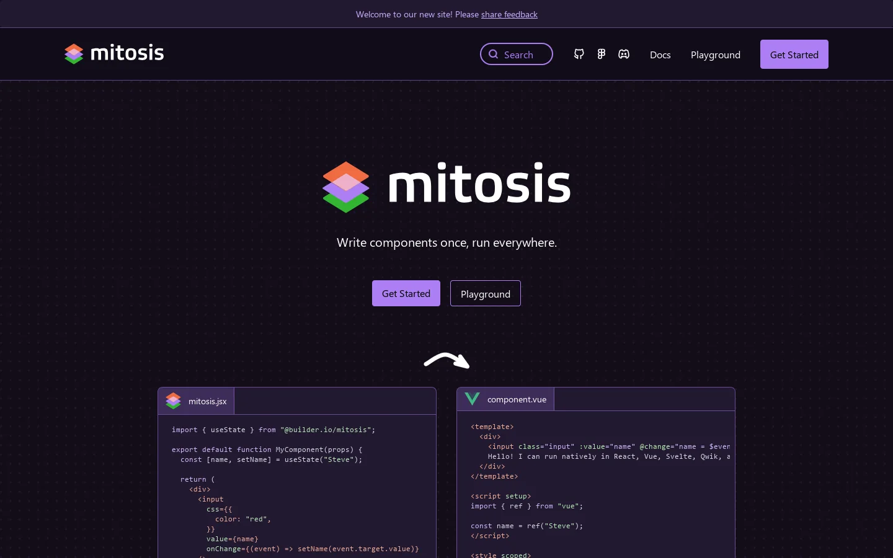
Task: Click the code line "value={name}"
Action: point(233,539)
